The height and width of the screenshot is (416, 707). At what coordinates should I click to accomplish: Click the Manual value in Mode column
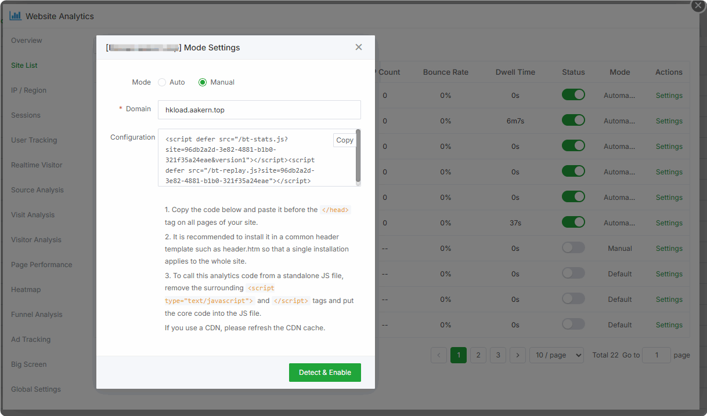pos(620,249)
